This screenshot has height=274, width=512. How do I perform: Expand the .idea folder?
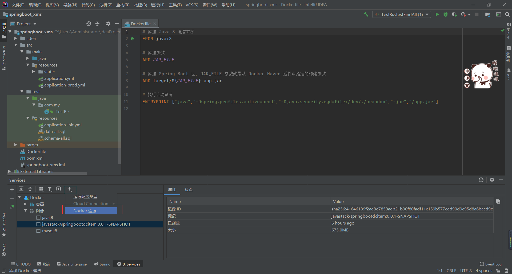coord(16,38)
